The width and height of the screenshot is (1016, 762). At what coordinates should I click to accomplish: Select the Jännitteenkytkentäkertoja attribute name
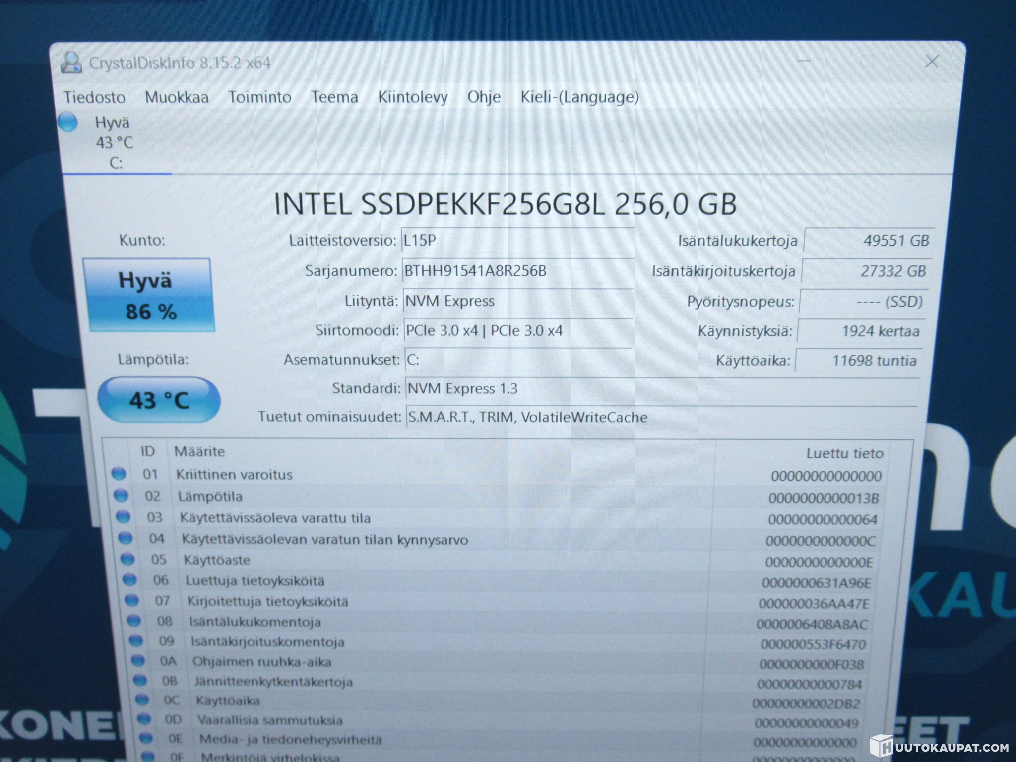click(274, 682)
